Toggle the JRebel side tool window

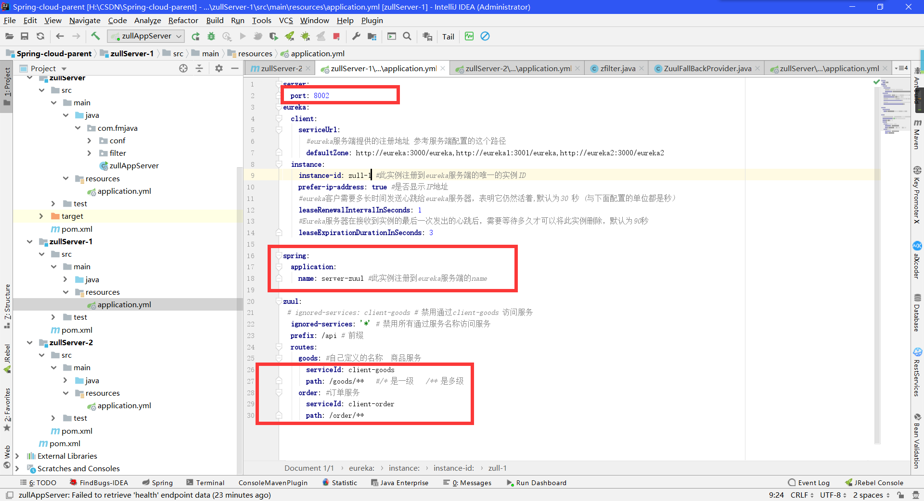coord(7,358)
